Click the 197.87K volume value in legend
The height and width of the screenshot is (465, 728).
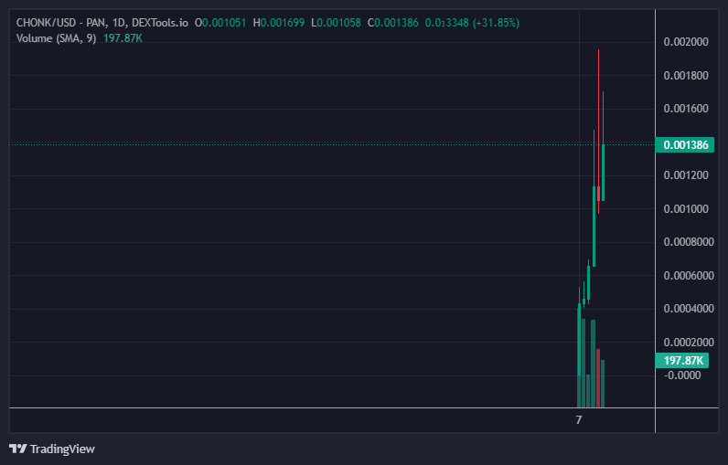pyautogui.click(x=123, y=38)
